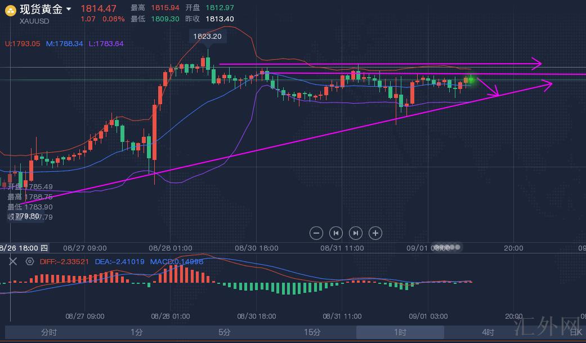Click the 1823.20 high price marker

coord(207,36)
